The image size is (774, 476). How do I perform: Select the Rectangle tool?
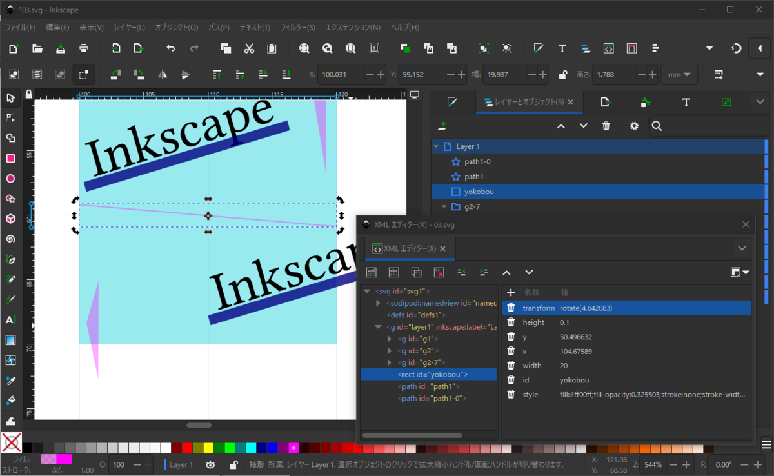(x=10, y=158)
